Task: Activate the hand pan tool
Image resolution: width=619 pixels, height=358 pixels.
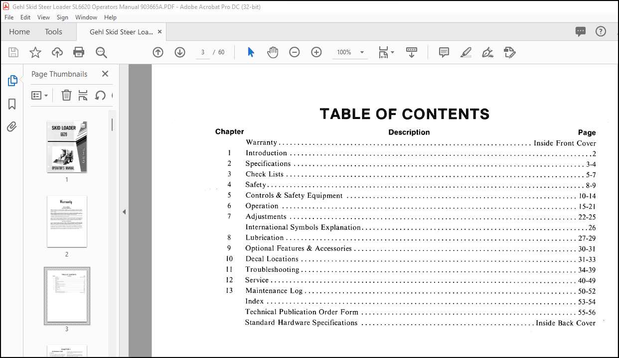Action: pos(273,52)
